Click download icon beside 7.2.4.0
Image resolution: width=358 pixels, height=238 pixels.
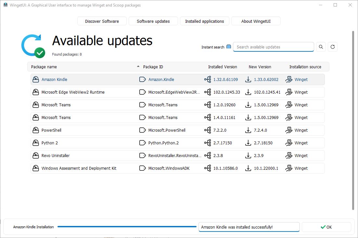pyautogui.click(x=248, y=130)
